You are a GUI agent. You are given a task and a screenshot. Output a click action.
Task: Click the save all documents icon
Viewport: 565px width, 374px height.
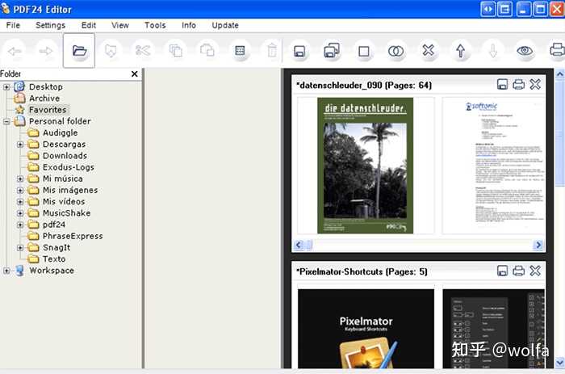pyautogui.click(x=332, y=51)
